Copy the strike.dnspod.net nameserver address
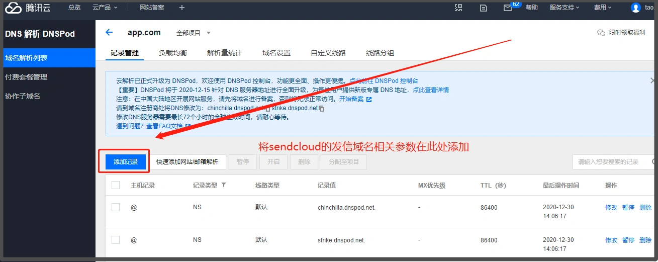 (322, 108)
